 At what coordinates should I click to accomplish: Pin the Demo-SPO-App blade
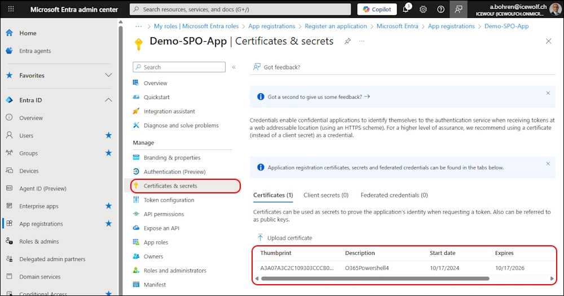point(348,41)
